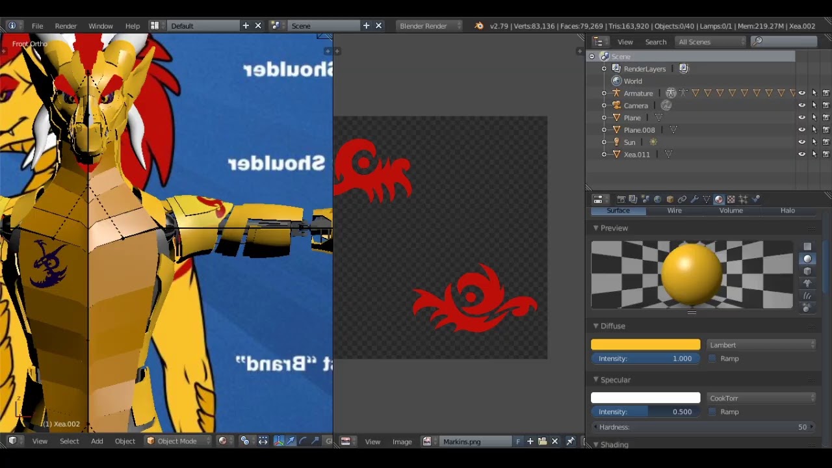Screen dimensions: 832x468
Task: Toggle visibility of the Sun lamp
Action: (801, 142)
